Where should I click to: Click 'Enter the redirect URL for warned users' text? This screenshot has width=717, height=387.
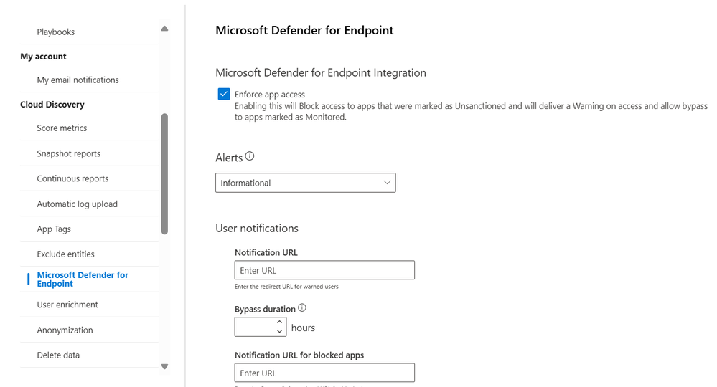click(286, 287)
